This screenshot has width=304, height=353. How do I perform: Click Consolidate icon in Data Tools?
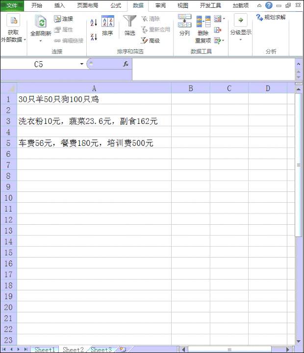(x=218, y=29)
